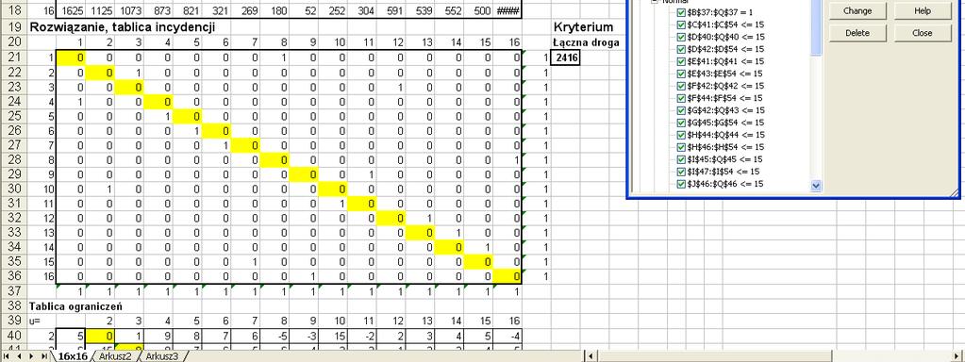Select the Kryterium heading cell
965x362 pixels.
pyautogui.click(x=583, y=27)
